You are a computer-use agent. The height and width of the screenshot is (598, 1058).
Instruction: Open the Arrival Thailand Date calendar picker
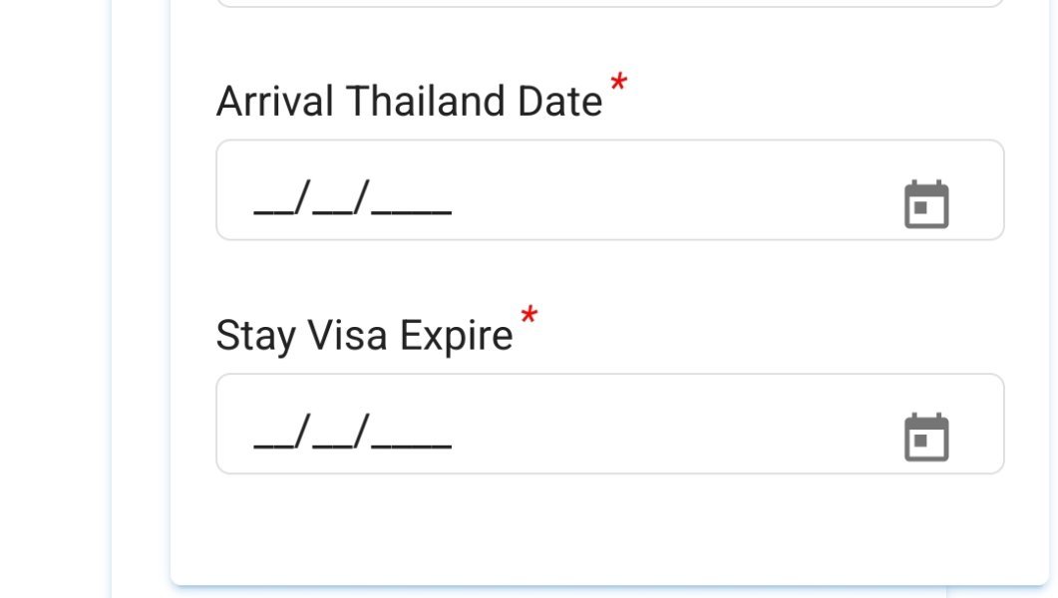click(926, 204)
